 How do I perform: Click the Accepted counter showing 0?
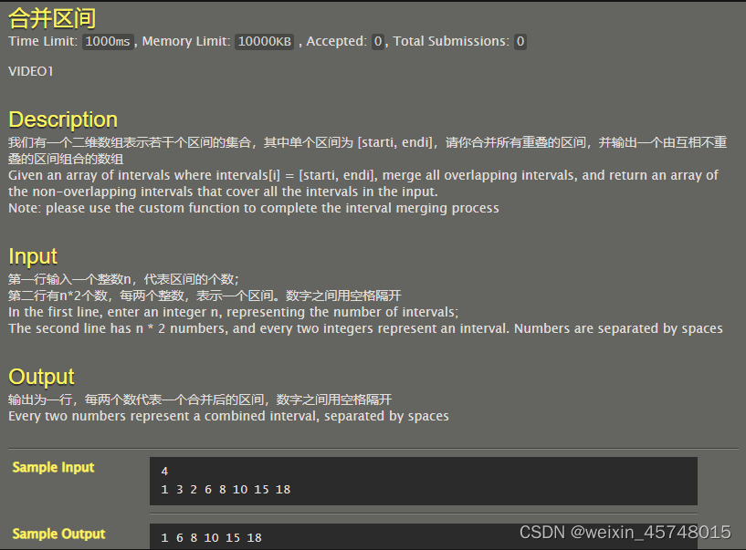tap(377, 41)
